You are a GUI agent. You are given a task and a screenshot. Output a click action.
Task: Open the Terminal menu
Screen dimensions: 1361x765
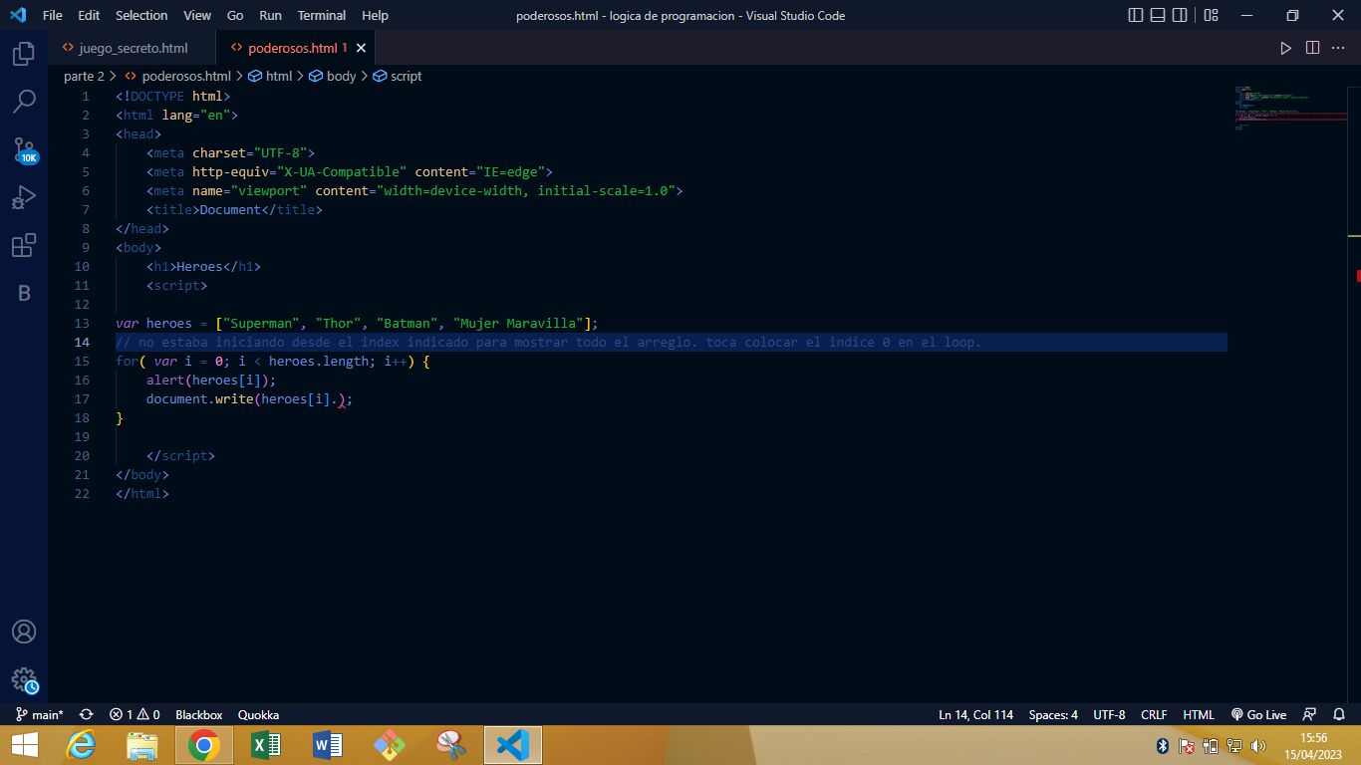click(x=321, y=15)
